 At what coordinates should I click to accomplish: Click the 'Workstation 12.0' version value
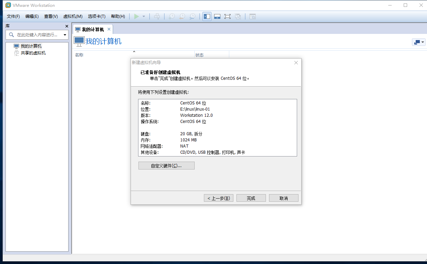[x=196, y=115]
